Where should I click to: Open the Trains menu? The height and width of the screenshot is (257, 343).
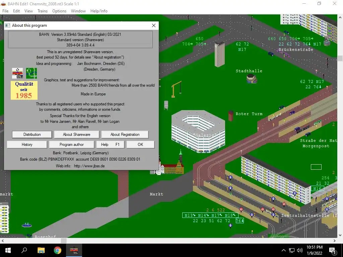click(43, 11)
